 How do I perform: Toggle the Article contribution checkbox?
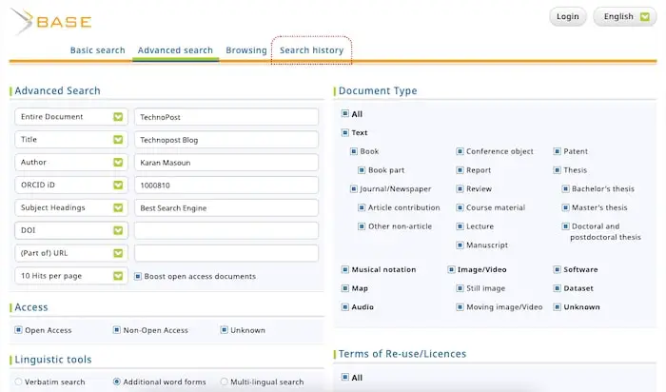click(x=362, y=207)
